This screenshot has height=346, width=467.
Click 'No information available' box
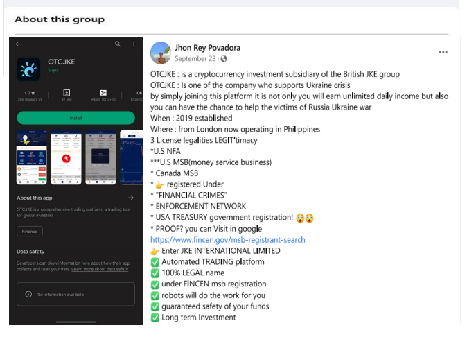pyautogui.click(x=76, y=294)
